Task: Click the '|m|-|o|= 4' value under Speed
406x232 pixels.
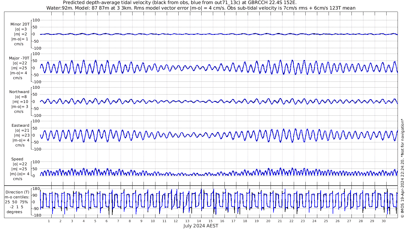Action: tap(19, 174)
